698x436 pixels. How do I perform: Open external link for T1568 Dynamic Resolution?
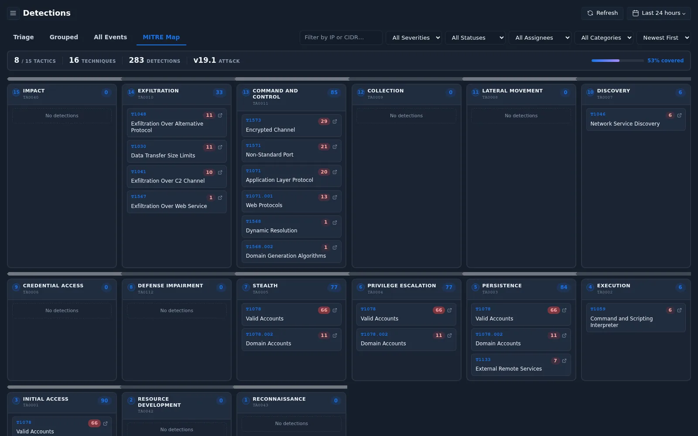pyautogui.click(x=335, y=223)
